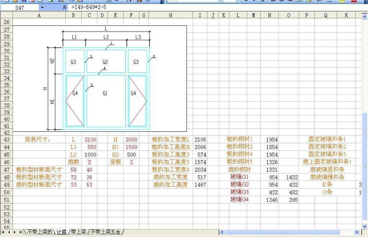Click cell with value 1574

coord(200,162)
